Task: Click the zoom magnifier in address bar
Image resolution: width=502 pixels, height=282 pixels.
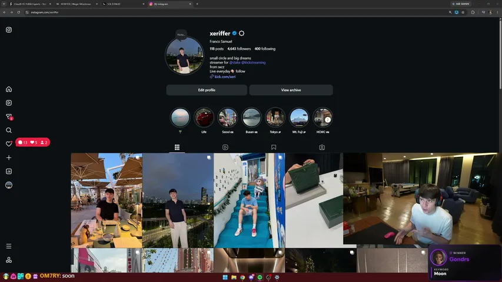Action: (x=450, y=12)
